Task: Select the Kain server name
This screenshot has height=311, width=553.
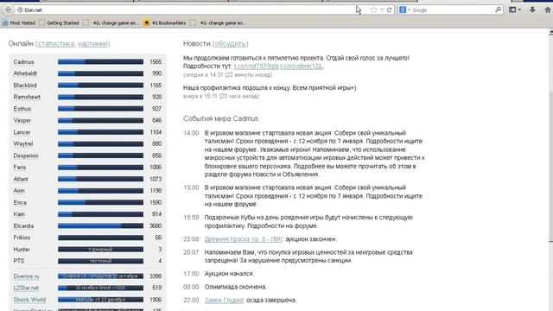Action: 19,214
